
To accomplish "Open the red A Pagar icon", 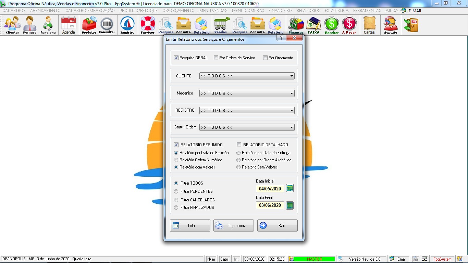I will (x=349, y=25).
